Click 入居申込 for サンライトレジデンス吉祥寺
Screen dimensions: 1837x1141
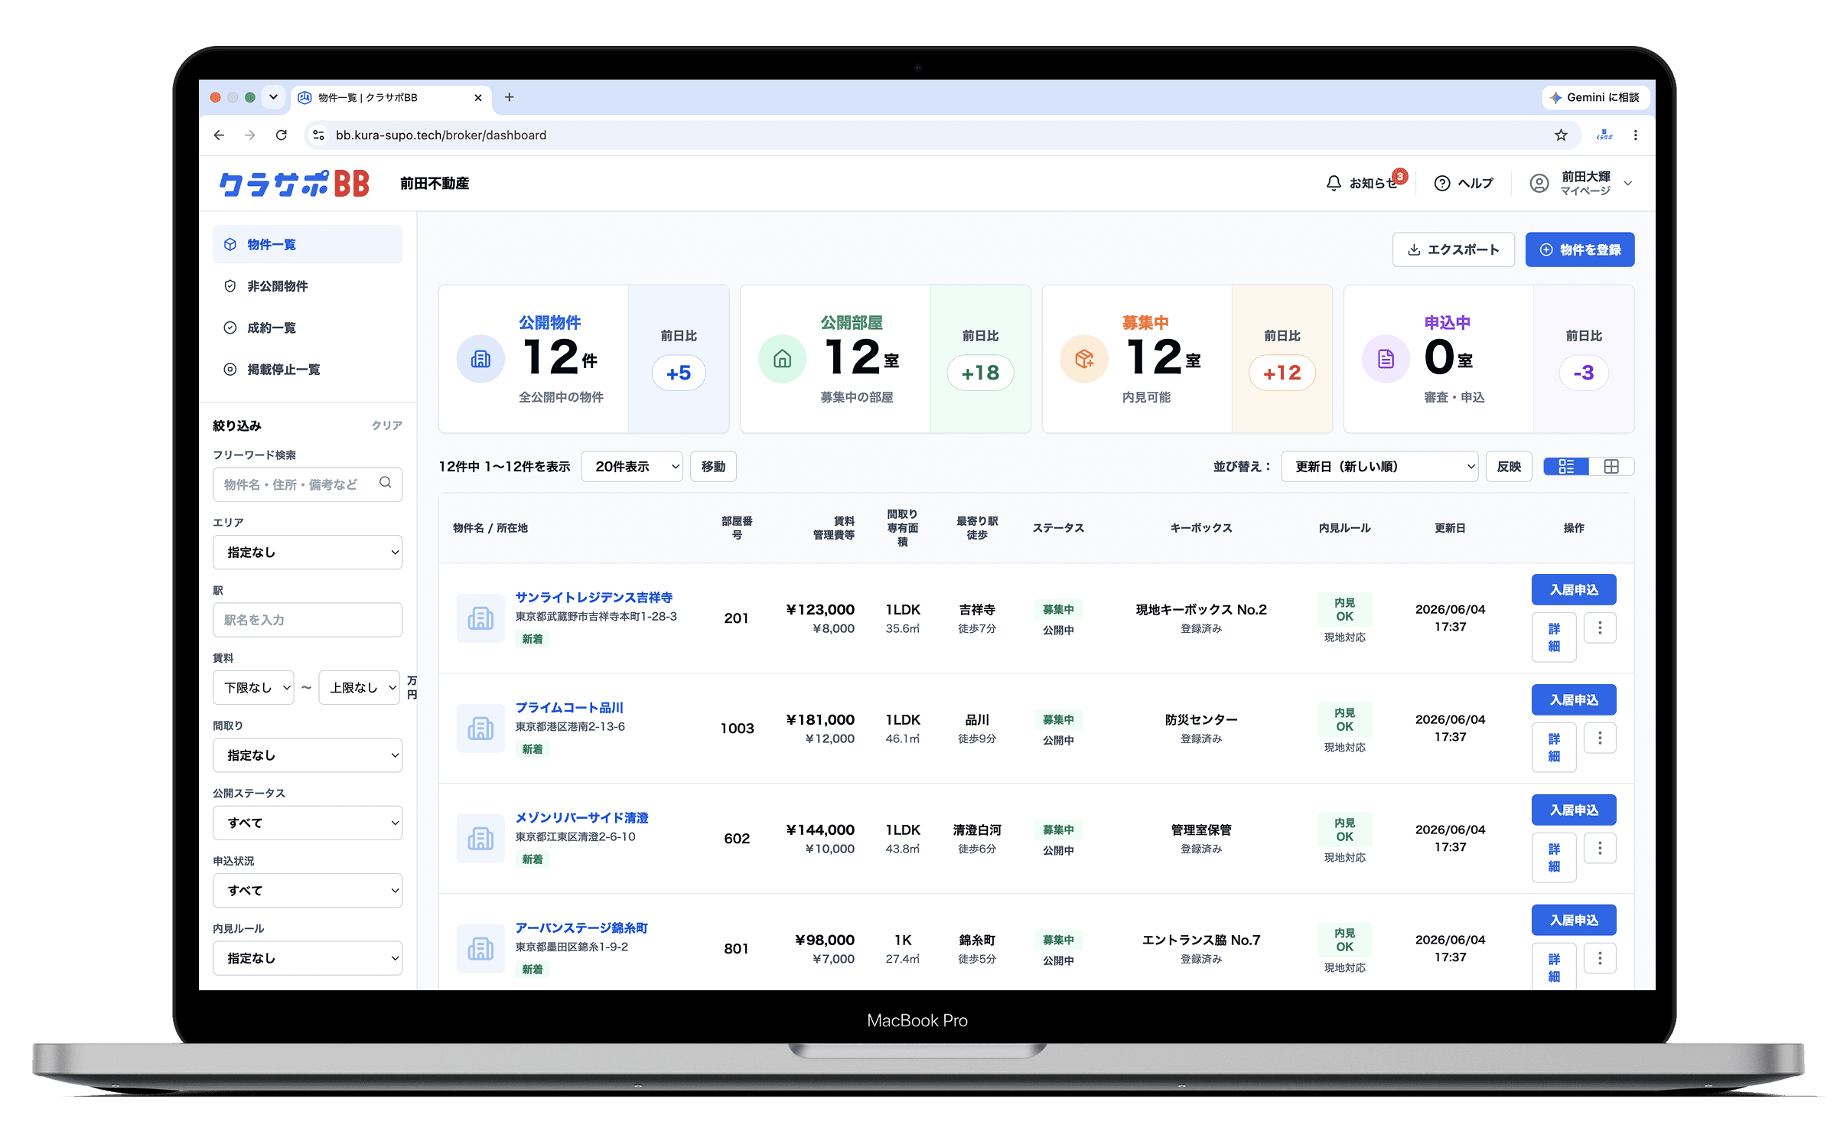point(1574,590)
